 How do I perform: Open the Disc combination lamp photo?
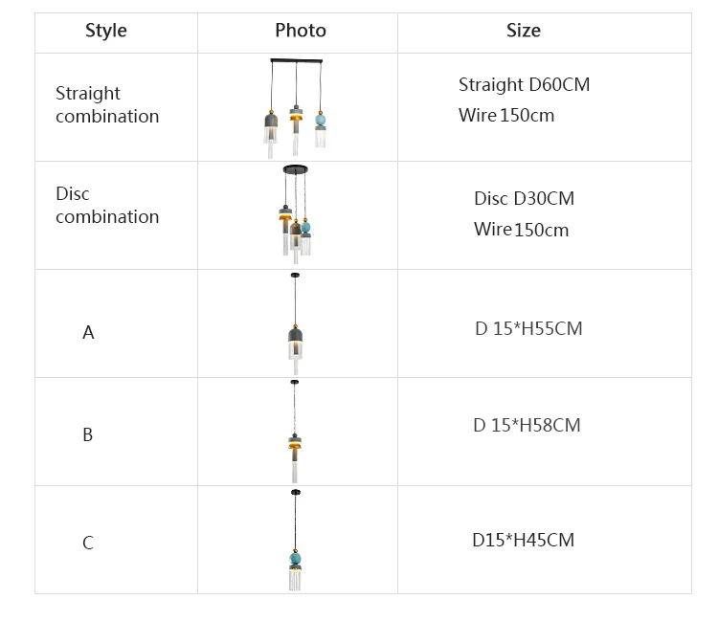point(295,214)
